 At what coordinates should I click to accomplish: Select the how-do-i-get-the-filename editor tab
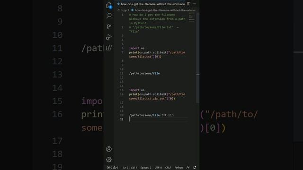point(151,4)
